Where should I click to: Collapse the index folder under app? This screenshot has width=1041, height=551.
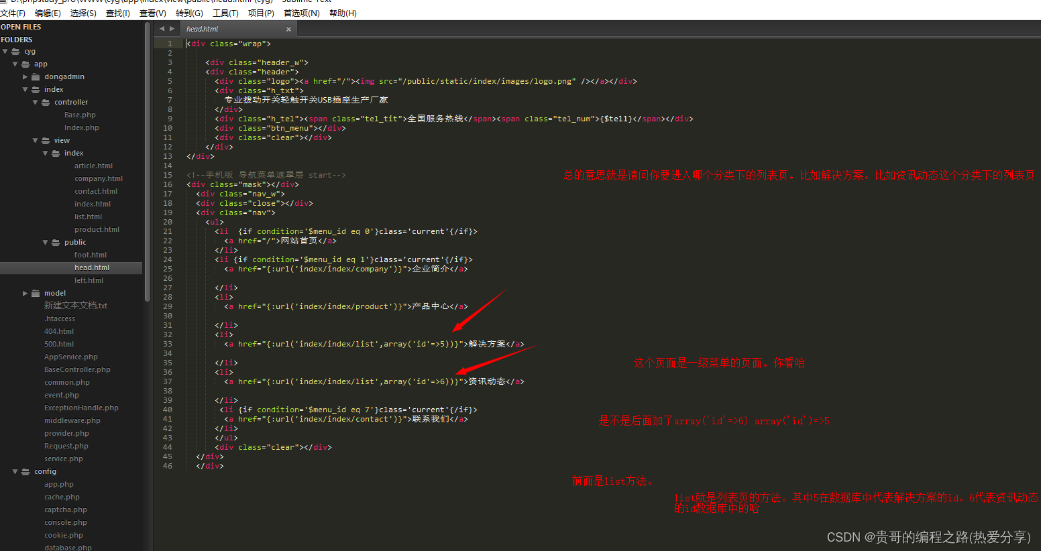coord(25,90)
